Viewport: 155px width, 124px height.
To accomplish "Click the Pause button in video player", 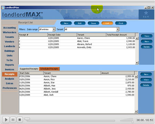I will (x=13, y=120).
